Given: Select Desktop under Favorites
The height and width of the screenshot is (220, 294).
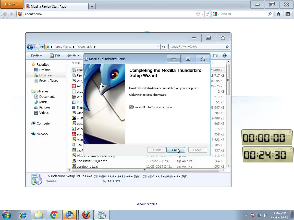Looking at the screenshot, I should (x=45, y=70).
